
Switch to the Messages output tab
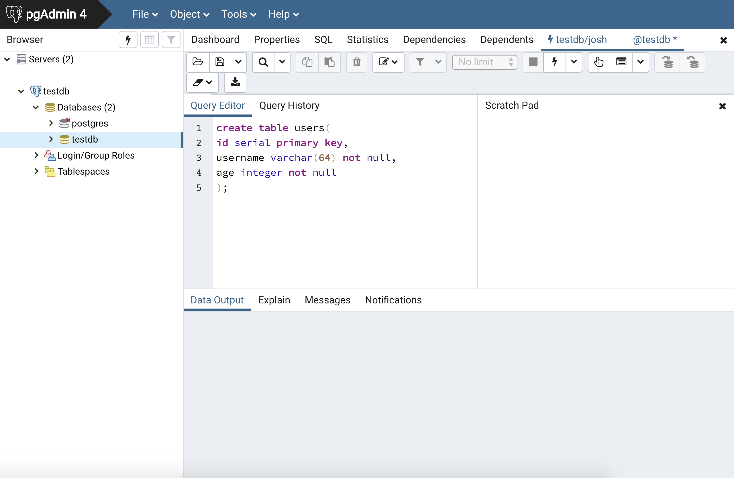327,300
